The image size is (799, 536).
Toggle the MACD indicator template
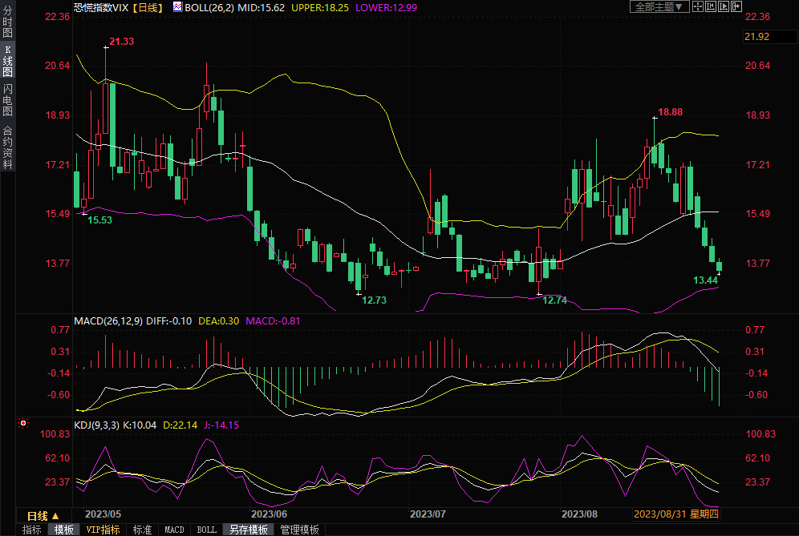tap(174, 530)
